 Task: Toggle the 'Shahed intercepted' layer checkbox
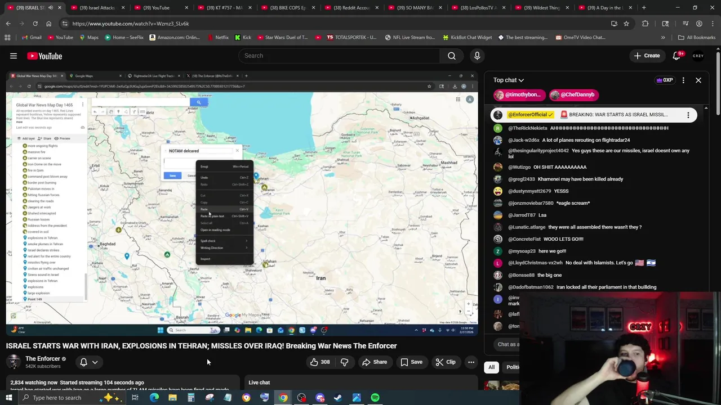click(x=25, y=213)
